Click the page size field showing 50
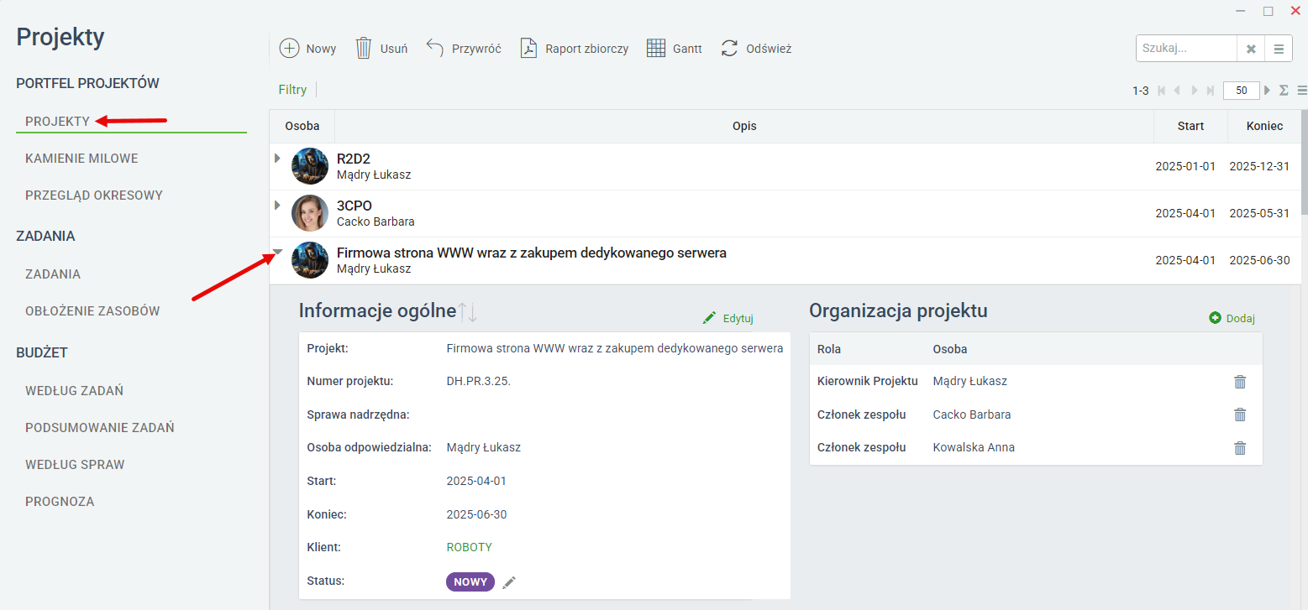This screenshot has width=1308, height=610. [x=1242, y=91]
